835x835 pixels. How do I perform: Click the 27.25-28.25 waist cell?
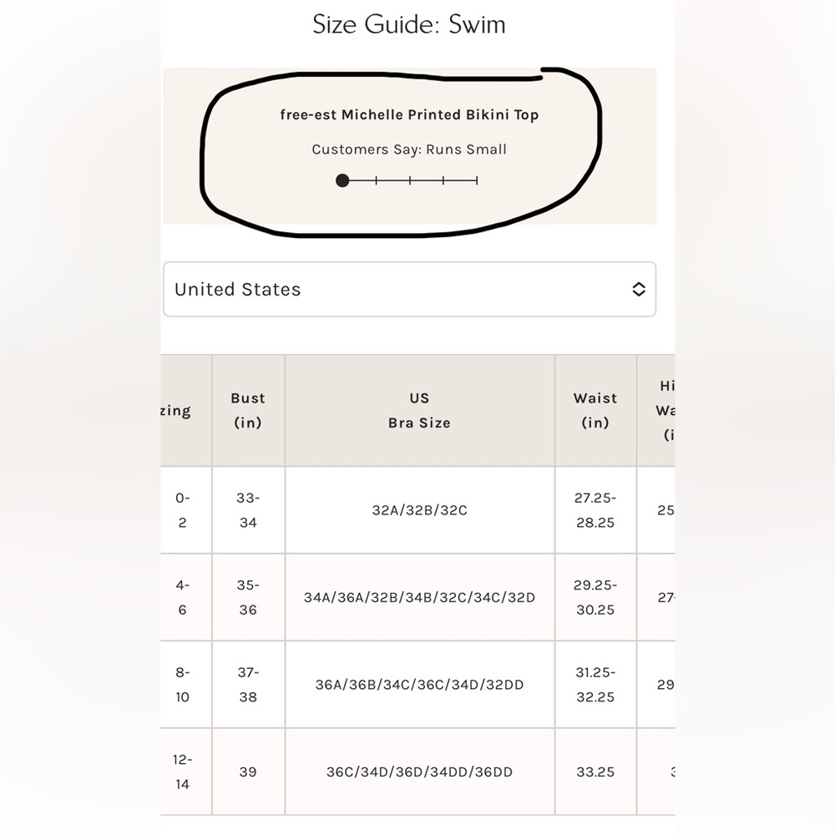coord(595,510)
